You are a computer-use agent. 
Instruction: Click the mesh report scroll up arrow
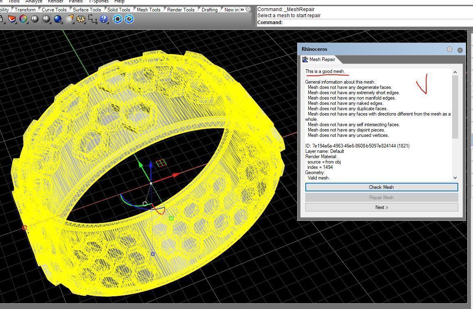point(455,72)
